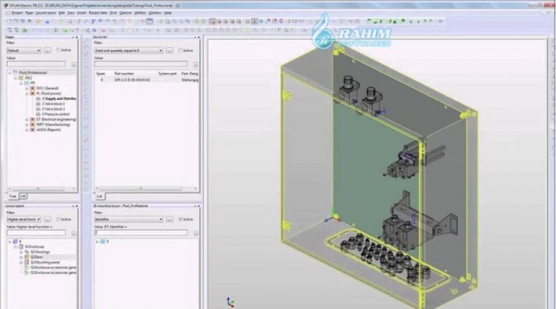Close the Layout space panel
This screenshot has width=556, height=309.
point(77,206)
